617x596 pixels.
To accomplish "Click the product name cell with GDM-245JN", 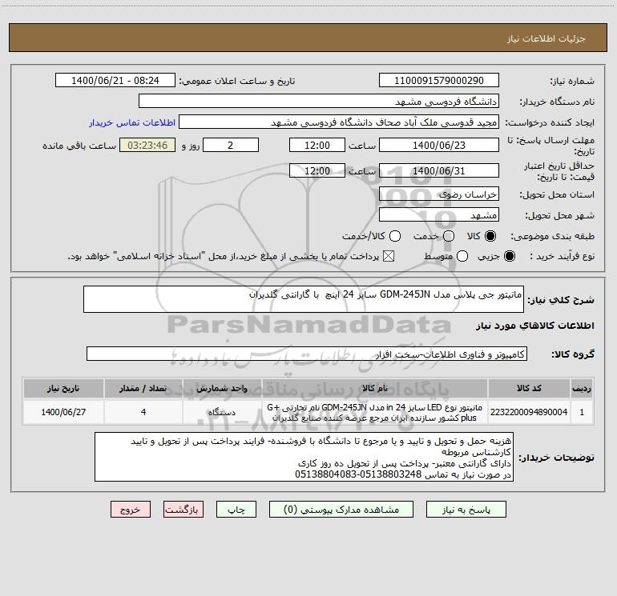I will coord(375,412).
